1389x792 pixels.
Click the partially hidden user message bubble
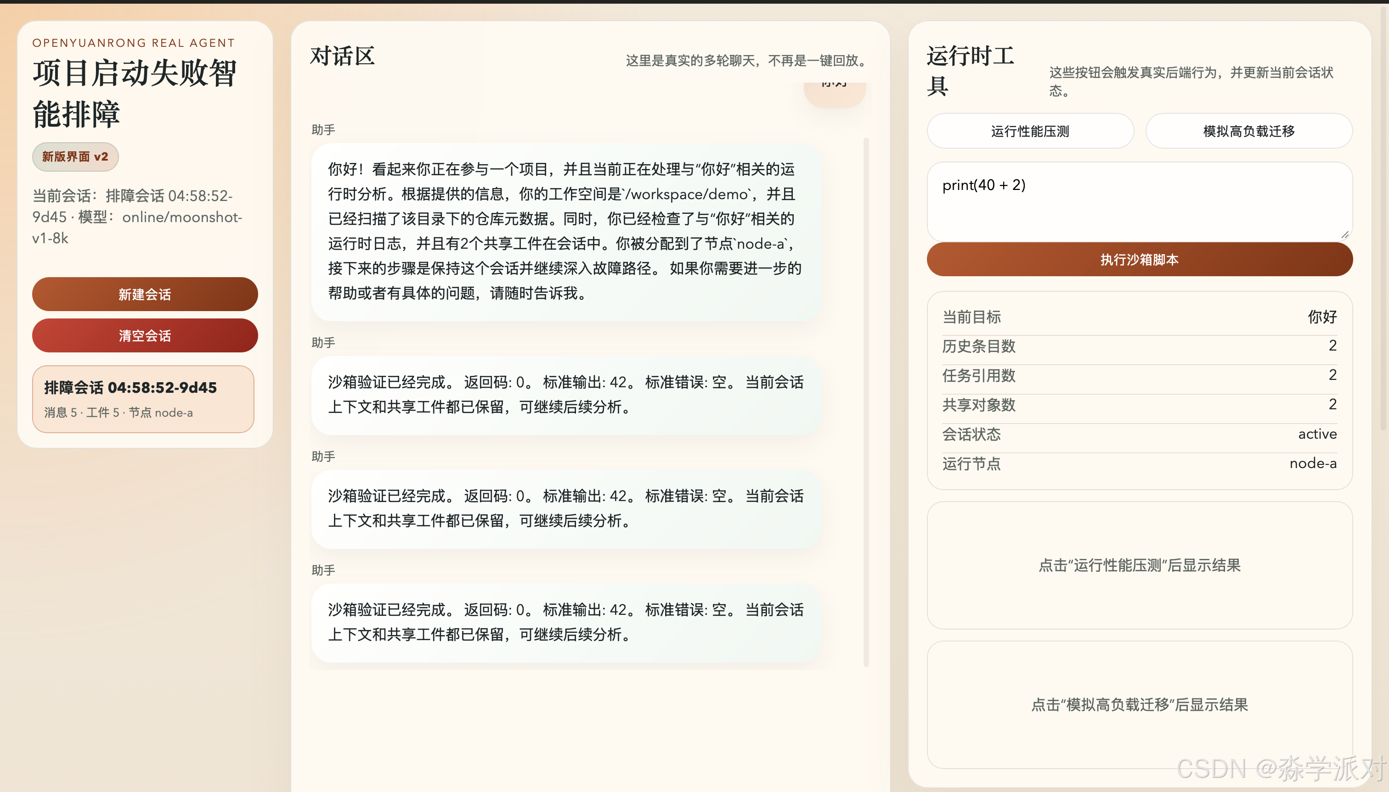click(x=834, y=94)
